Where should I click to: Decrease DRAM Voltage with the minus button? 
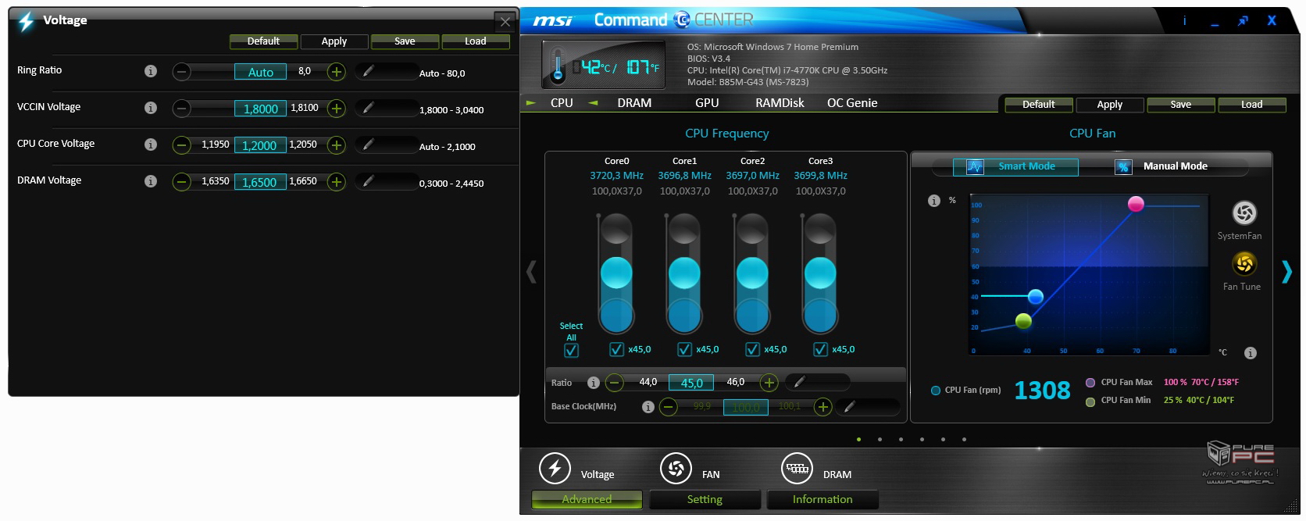pyautogui.click(x=181, y=182)
